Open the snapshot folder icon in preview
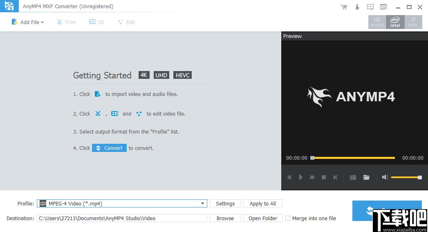The height and width of the screenshot is (232, 428). coord(366,177)
